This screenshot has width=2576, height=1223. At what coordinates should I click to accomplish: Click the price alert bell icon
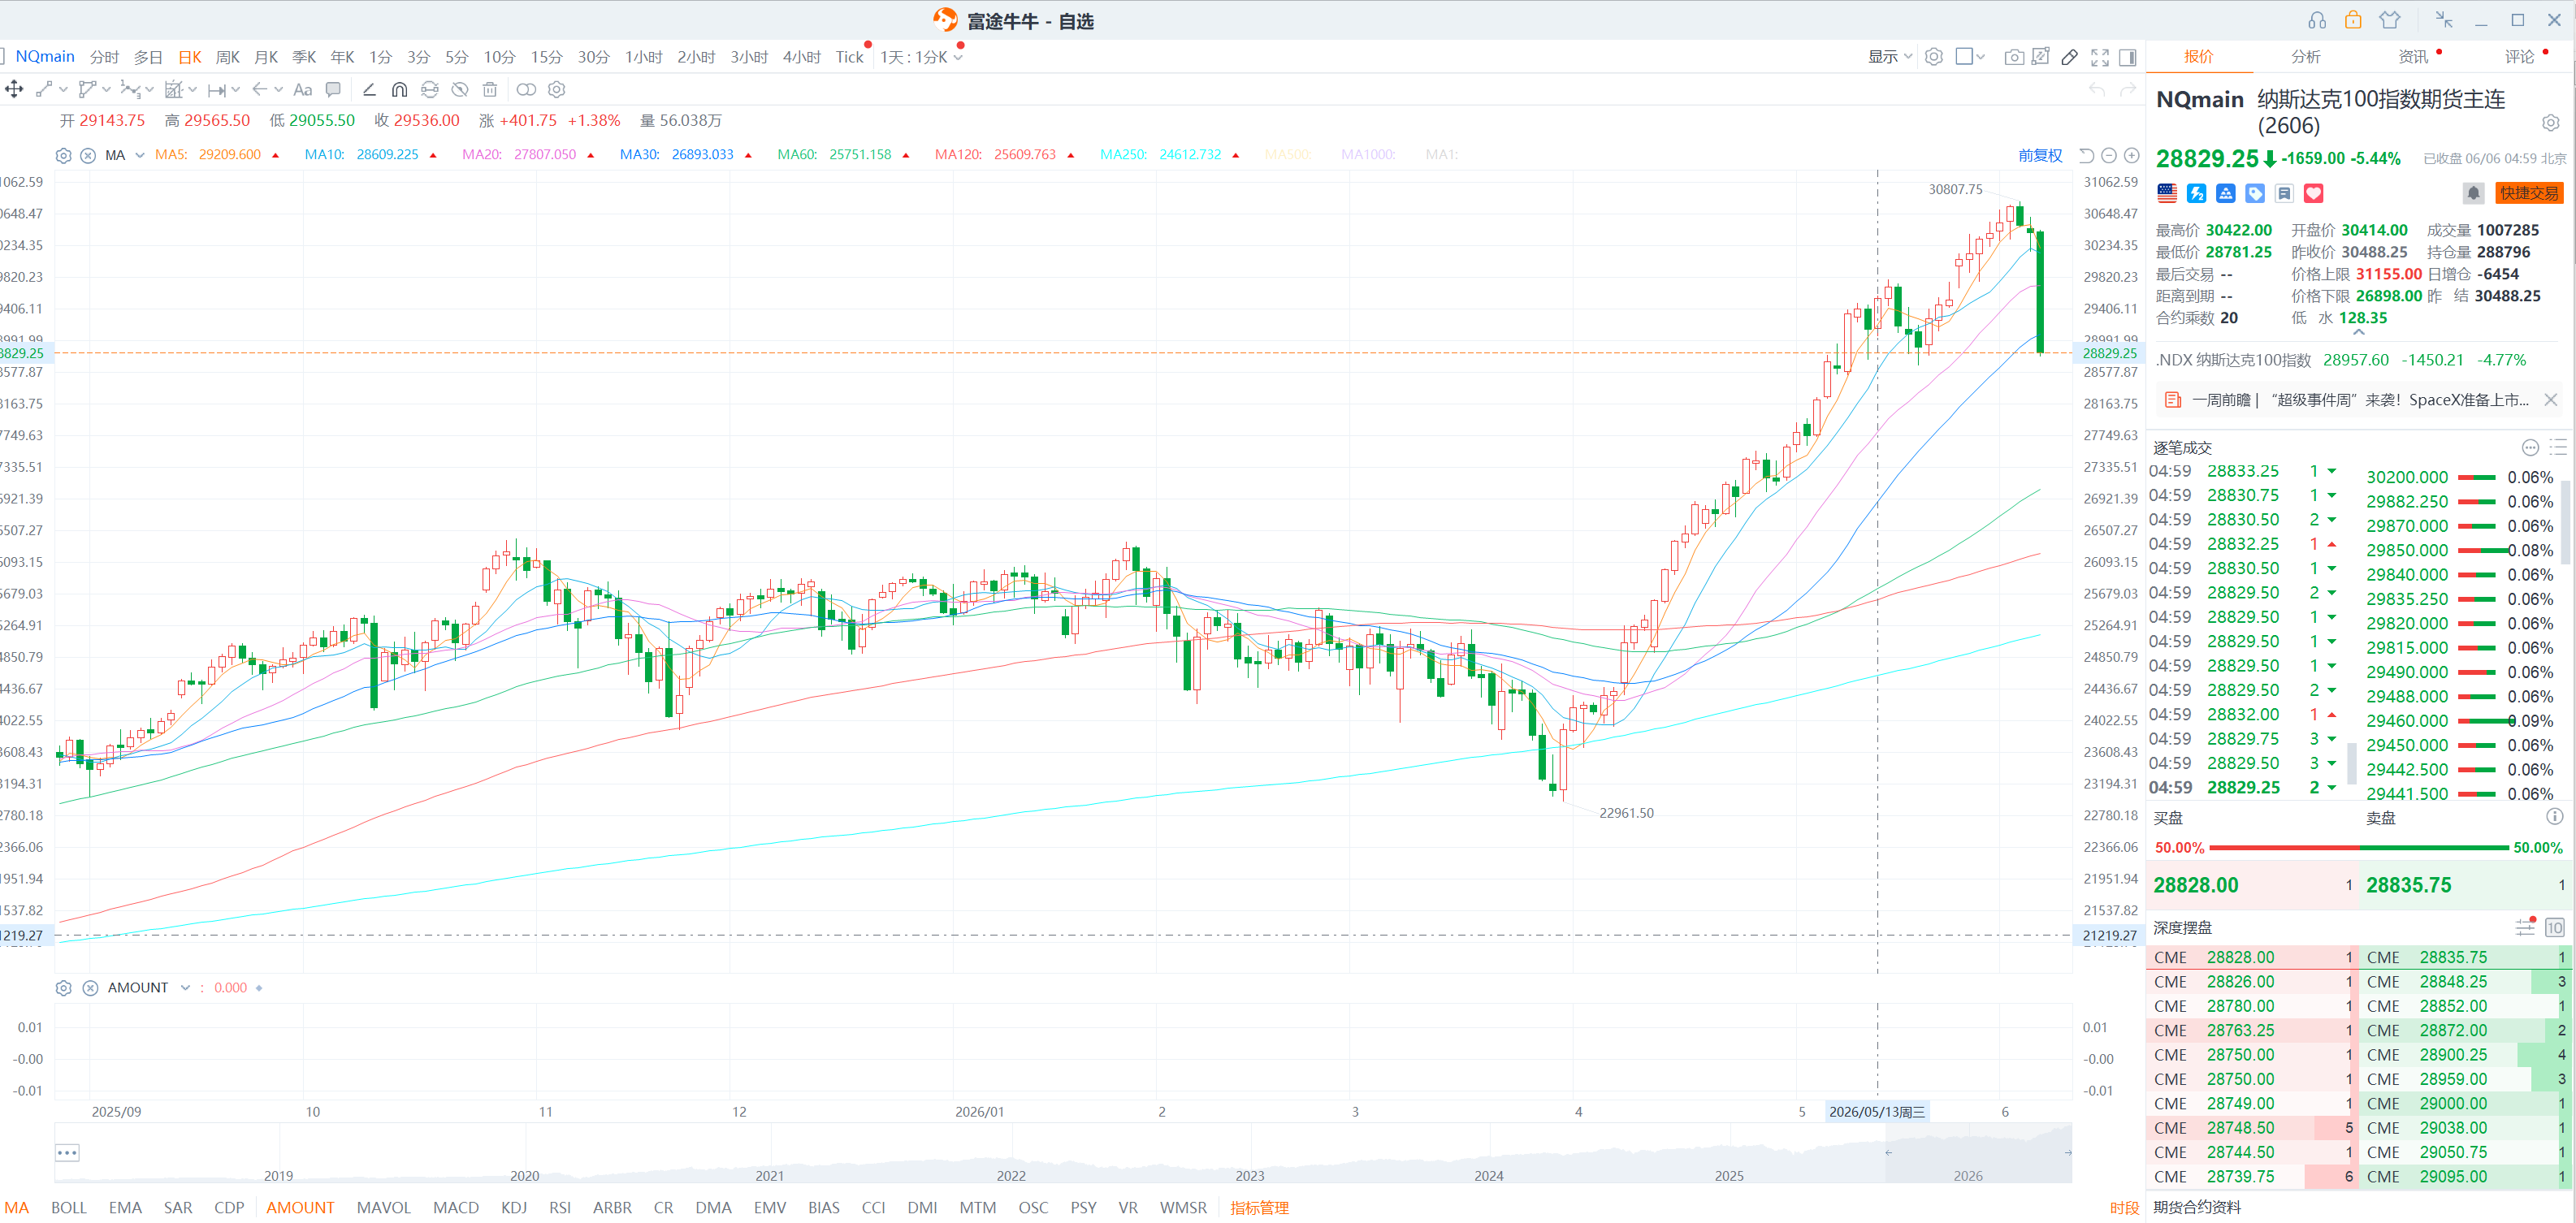point(2473,193)
